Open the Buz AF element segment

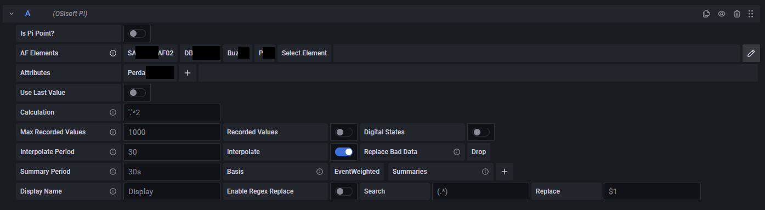pos(237,53)
